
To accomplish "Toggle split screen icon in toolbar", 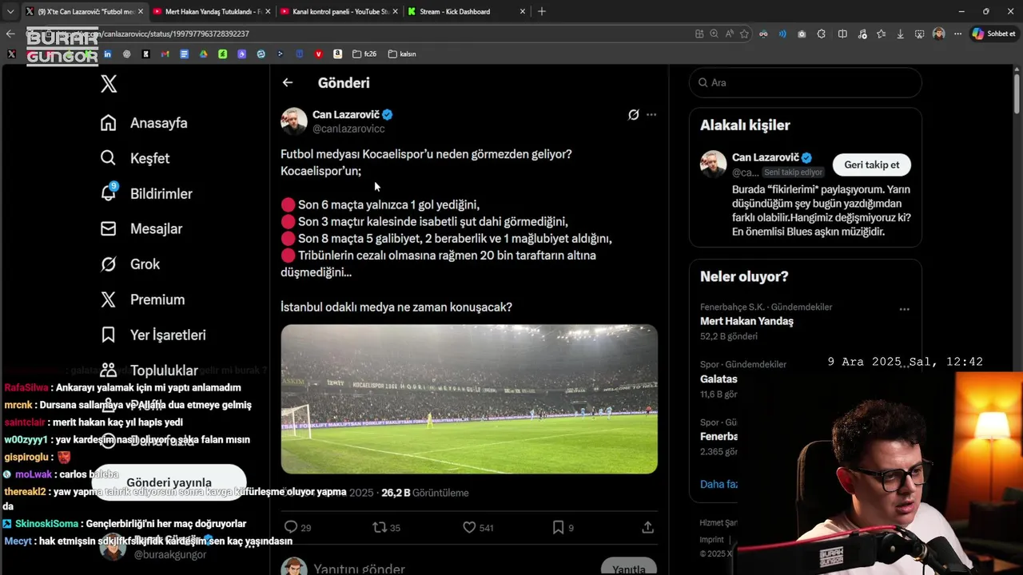I will pos(842,34).
